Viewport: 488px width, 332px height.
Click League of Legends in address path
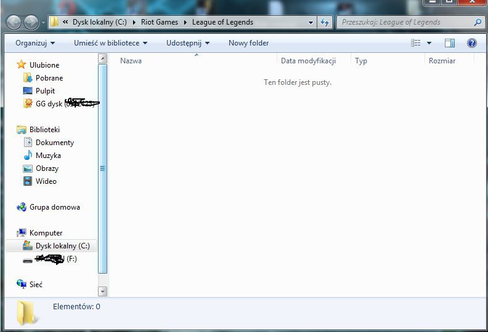[222, 22]
